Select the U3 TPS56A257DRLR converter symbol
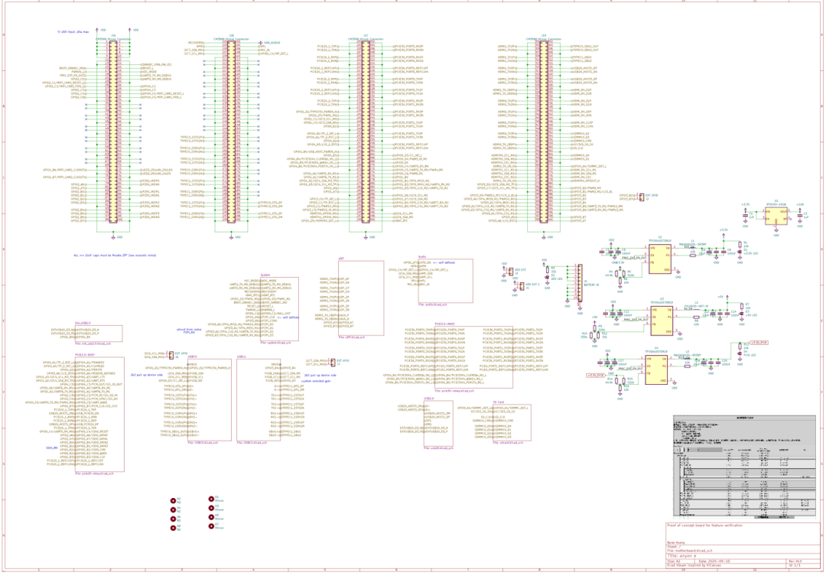Viewport: 826px width, 576px height. [x=662, y=321]
